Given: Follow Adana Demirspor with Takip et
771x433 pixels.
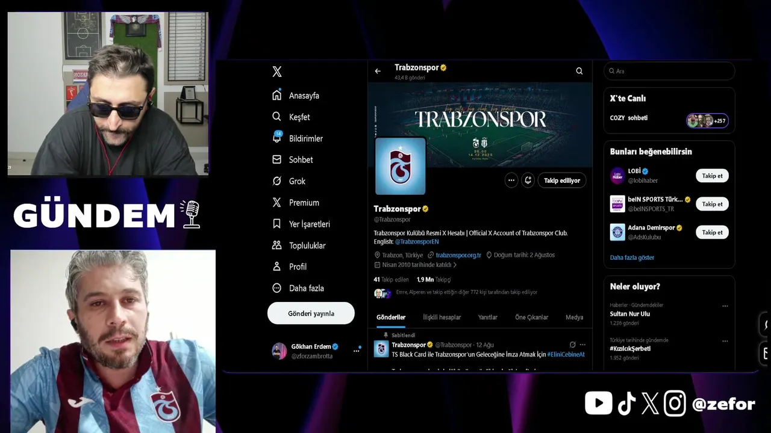Looking at the screenshot, I should click(x=712, y=232).
